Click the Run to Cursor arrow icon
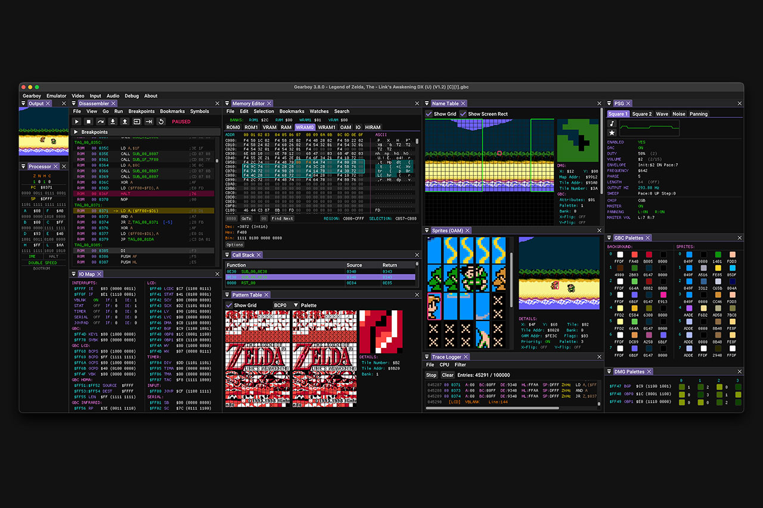The height and width of the screenshot is (508, 763). (148, 121)
